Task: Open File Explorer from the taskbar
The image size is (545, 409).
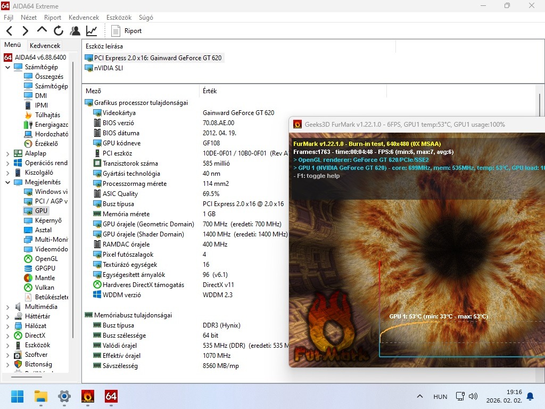Action: coord(40,396)
